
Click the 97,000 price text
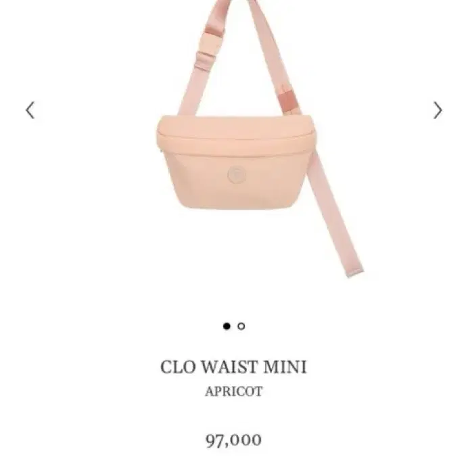234,440
